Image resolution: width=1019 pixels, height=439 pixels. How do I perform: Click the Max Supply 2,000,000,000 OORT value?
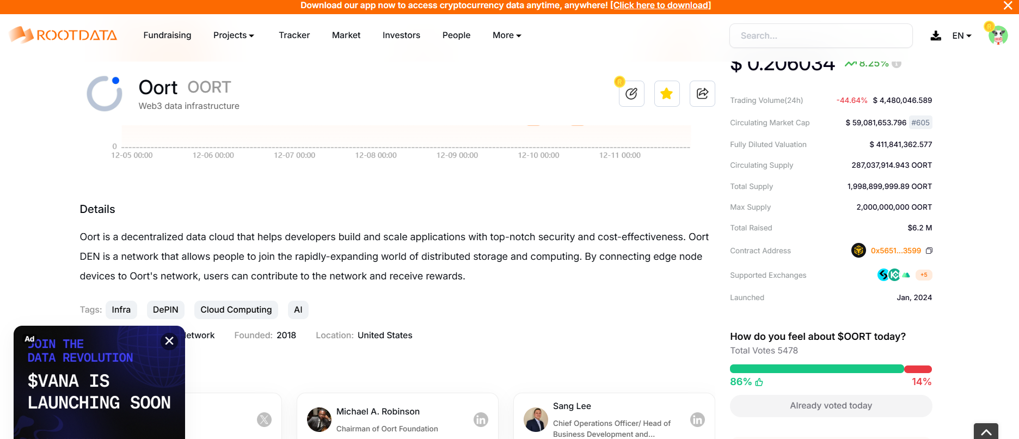click(x=894, y=207)
